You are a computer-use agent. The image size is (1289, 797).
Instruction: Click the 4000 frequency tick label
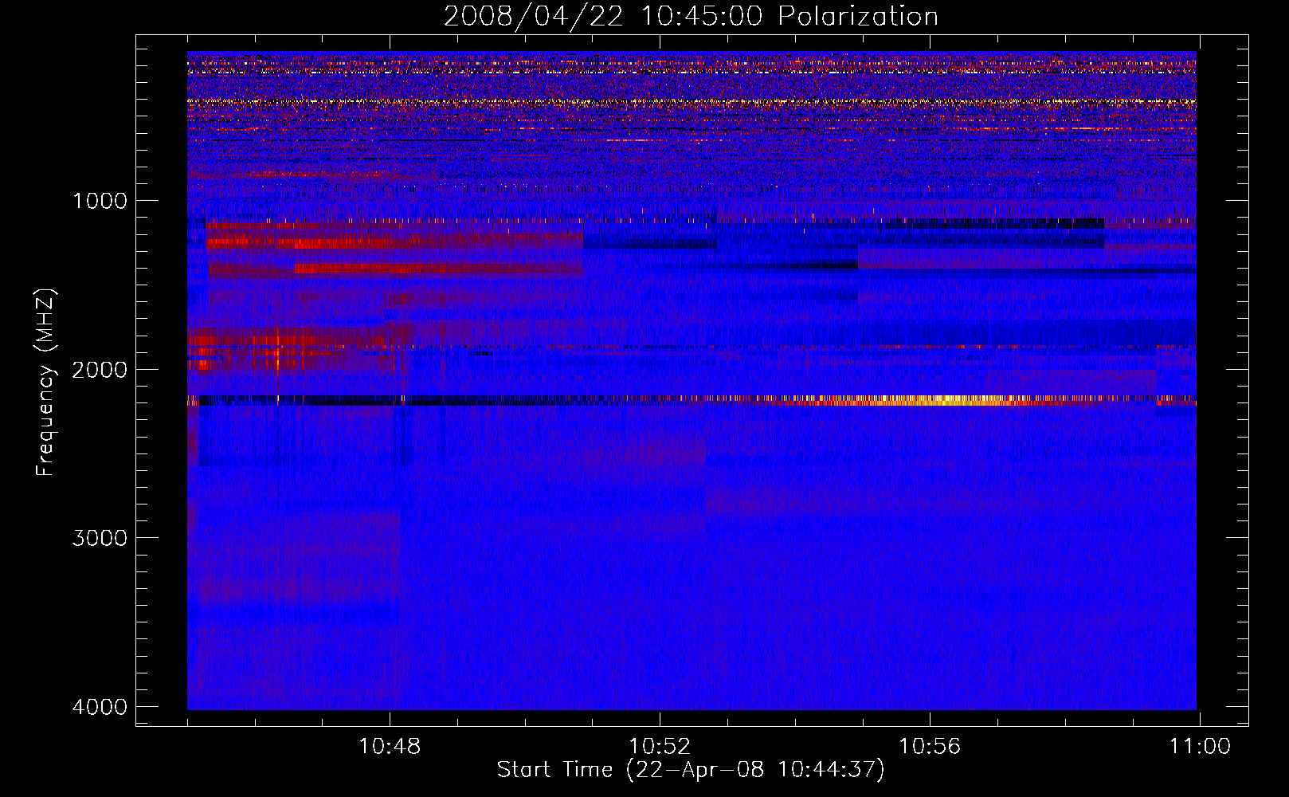[100, 707]
